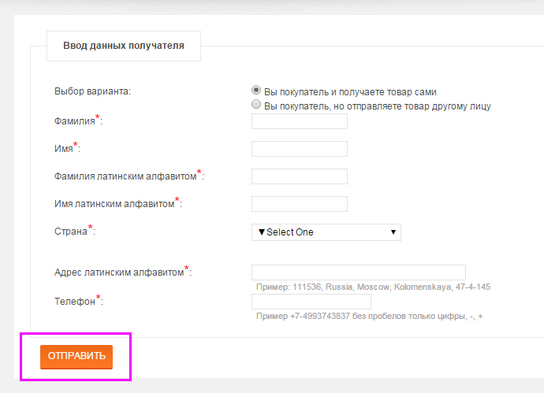This screenshot has height=393, width=544.
Task: Click the Имя латинским алфавитом field
Action: tap(300, 204)
